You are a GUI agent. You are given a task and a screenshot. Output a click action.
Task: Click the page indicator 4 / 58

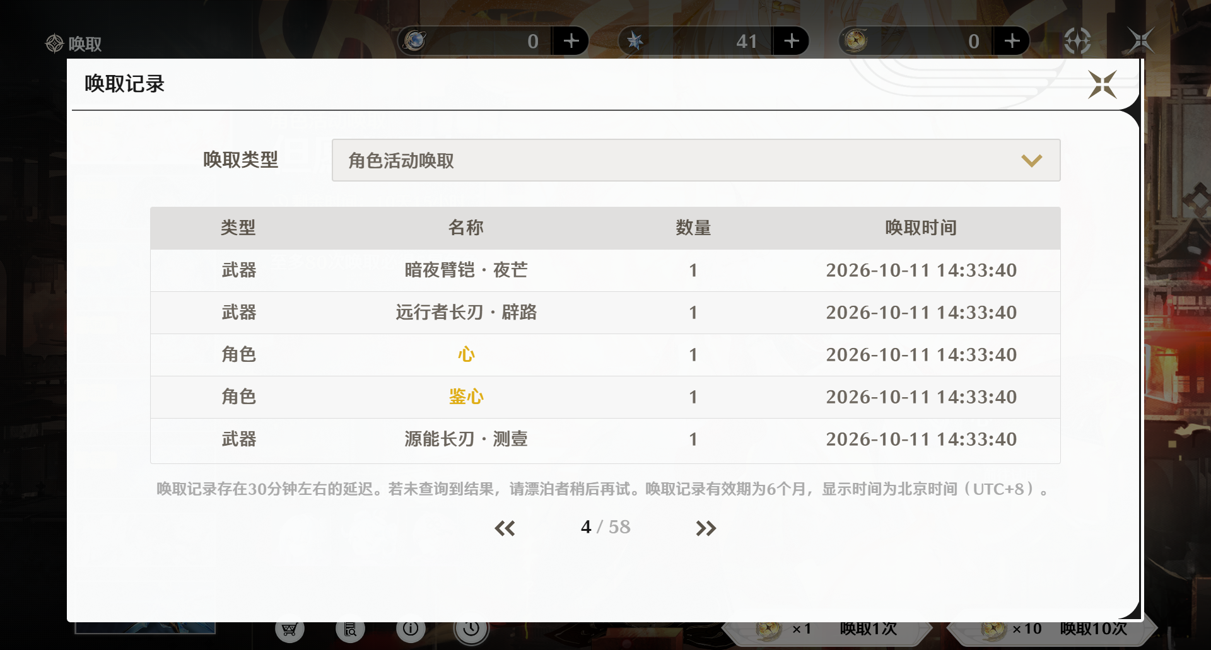[605, 527]
